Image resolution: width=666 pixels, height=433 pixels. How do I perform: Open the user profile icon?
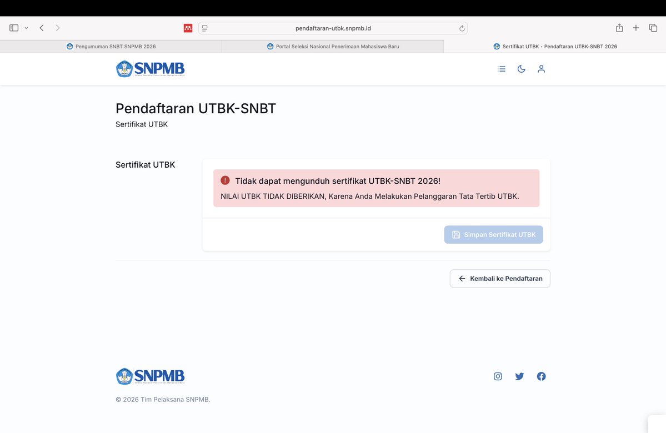541,69
